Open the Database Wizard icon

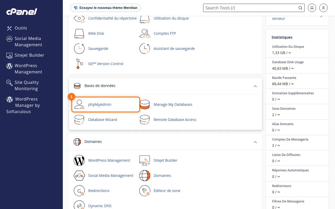click(x=79, y=120)
